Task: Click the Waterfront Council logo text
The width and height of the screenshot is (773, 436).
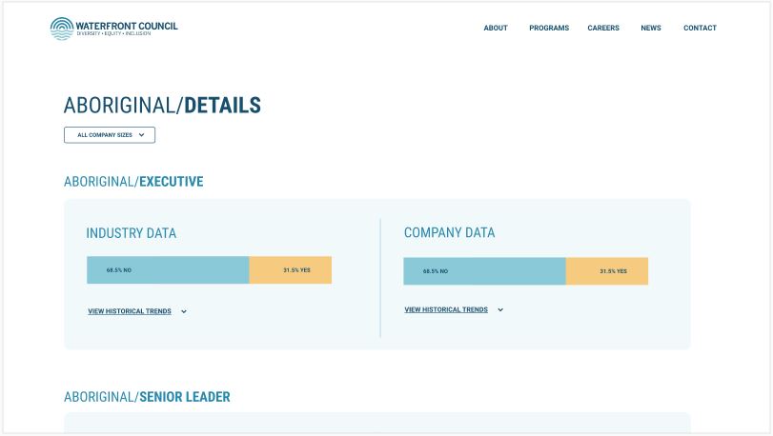Action: (127, 28)
